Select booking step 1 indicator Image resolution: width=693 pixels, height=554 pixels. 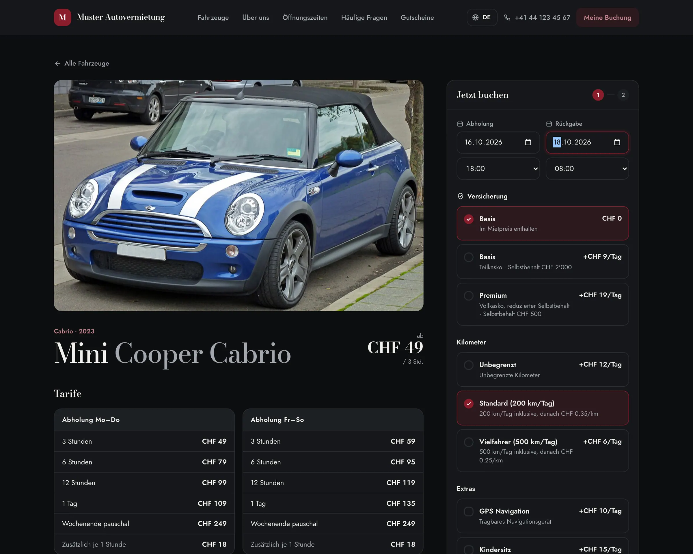tap(598, 95)
